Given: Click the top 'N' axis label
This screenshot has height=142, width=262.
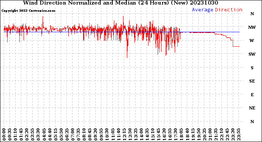Looking at the screenshot, I should pyautogui.click(x=252, y=14).
